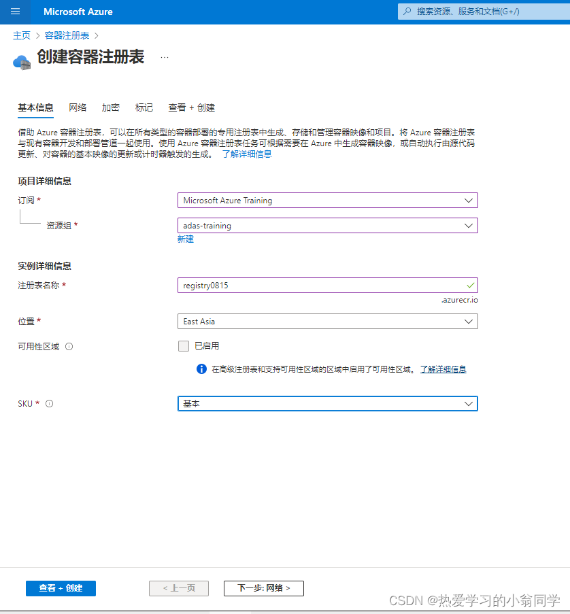The width and height of the screenshot is (570, 614).
Task: Click the 实例详细信息 heading
Action: point(45,267)
